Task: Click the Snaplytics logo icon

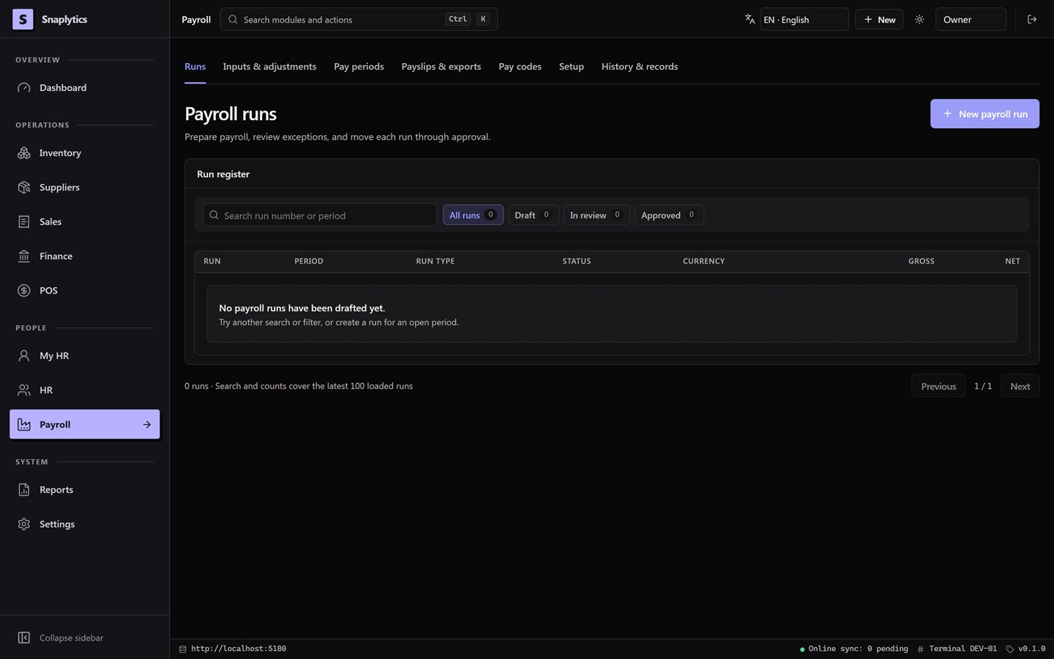Action: click(x=23, y=19)
